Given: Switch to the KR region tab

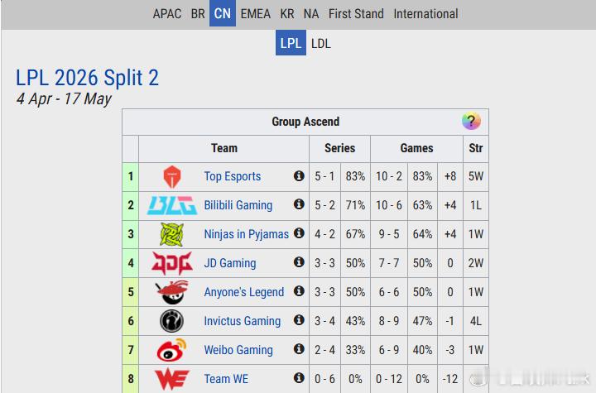Looking at the screenshot, I should click(287, 14).
